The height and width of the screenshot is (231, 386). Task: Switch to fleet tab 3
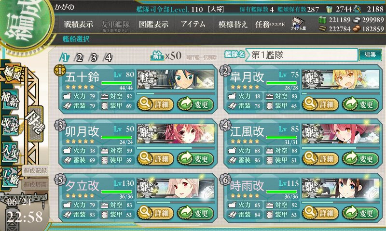coord(94,58)
